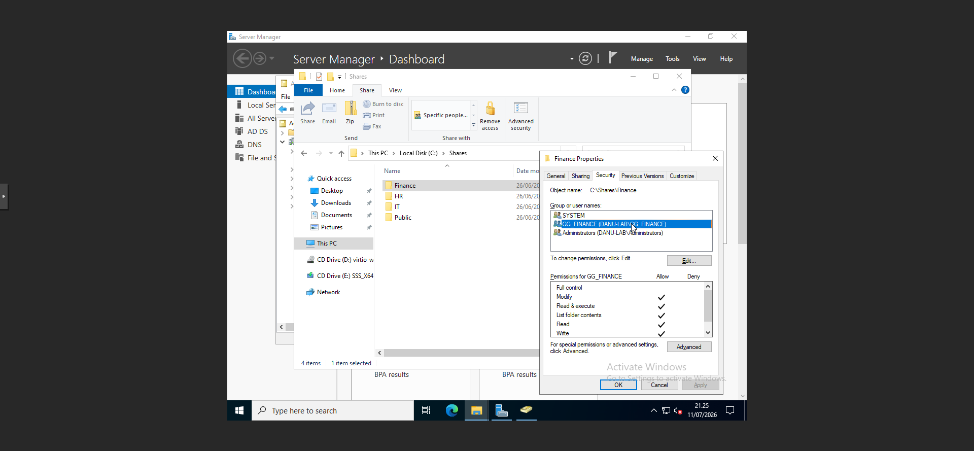Switch to Customize tab

(682, 176)
